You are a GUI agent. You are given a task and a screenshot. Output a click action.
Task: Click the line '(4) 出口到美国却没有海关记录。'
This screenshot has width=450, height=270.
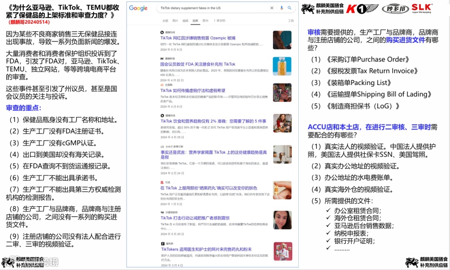57,155
